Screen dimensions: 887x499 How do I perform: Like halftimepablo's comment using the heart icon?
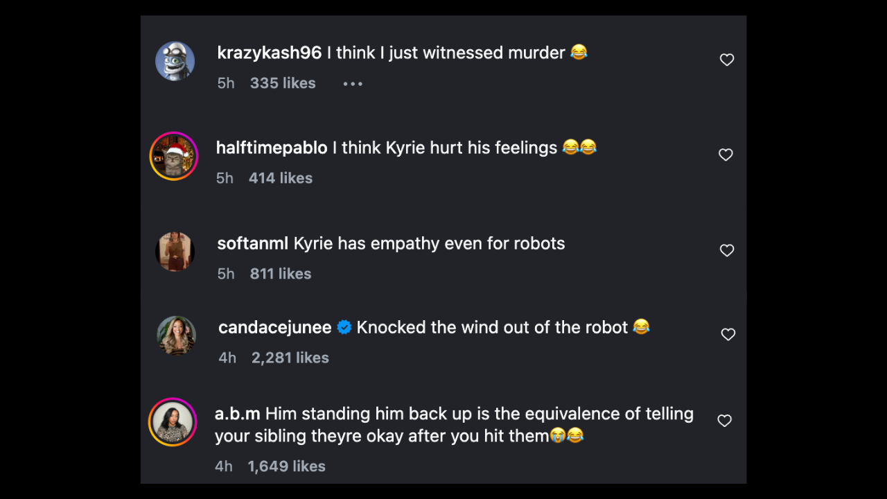pos(726,155)
